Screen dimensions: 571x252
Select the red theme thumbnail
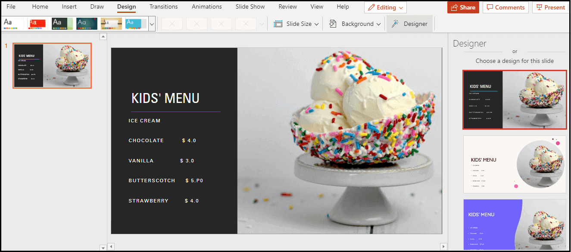tap(37, 24)
